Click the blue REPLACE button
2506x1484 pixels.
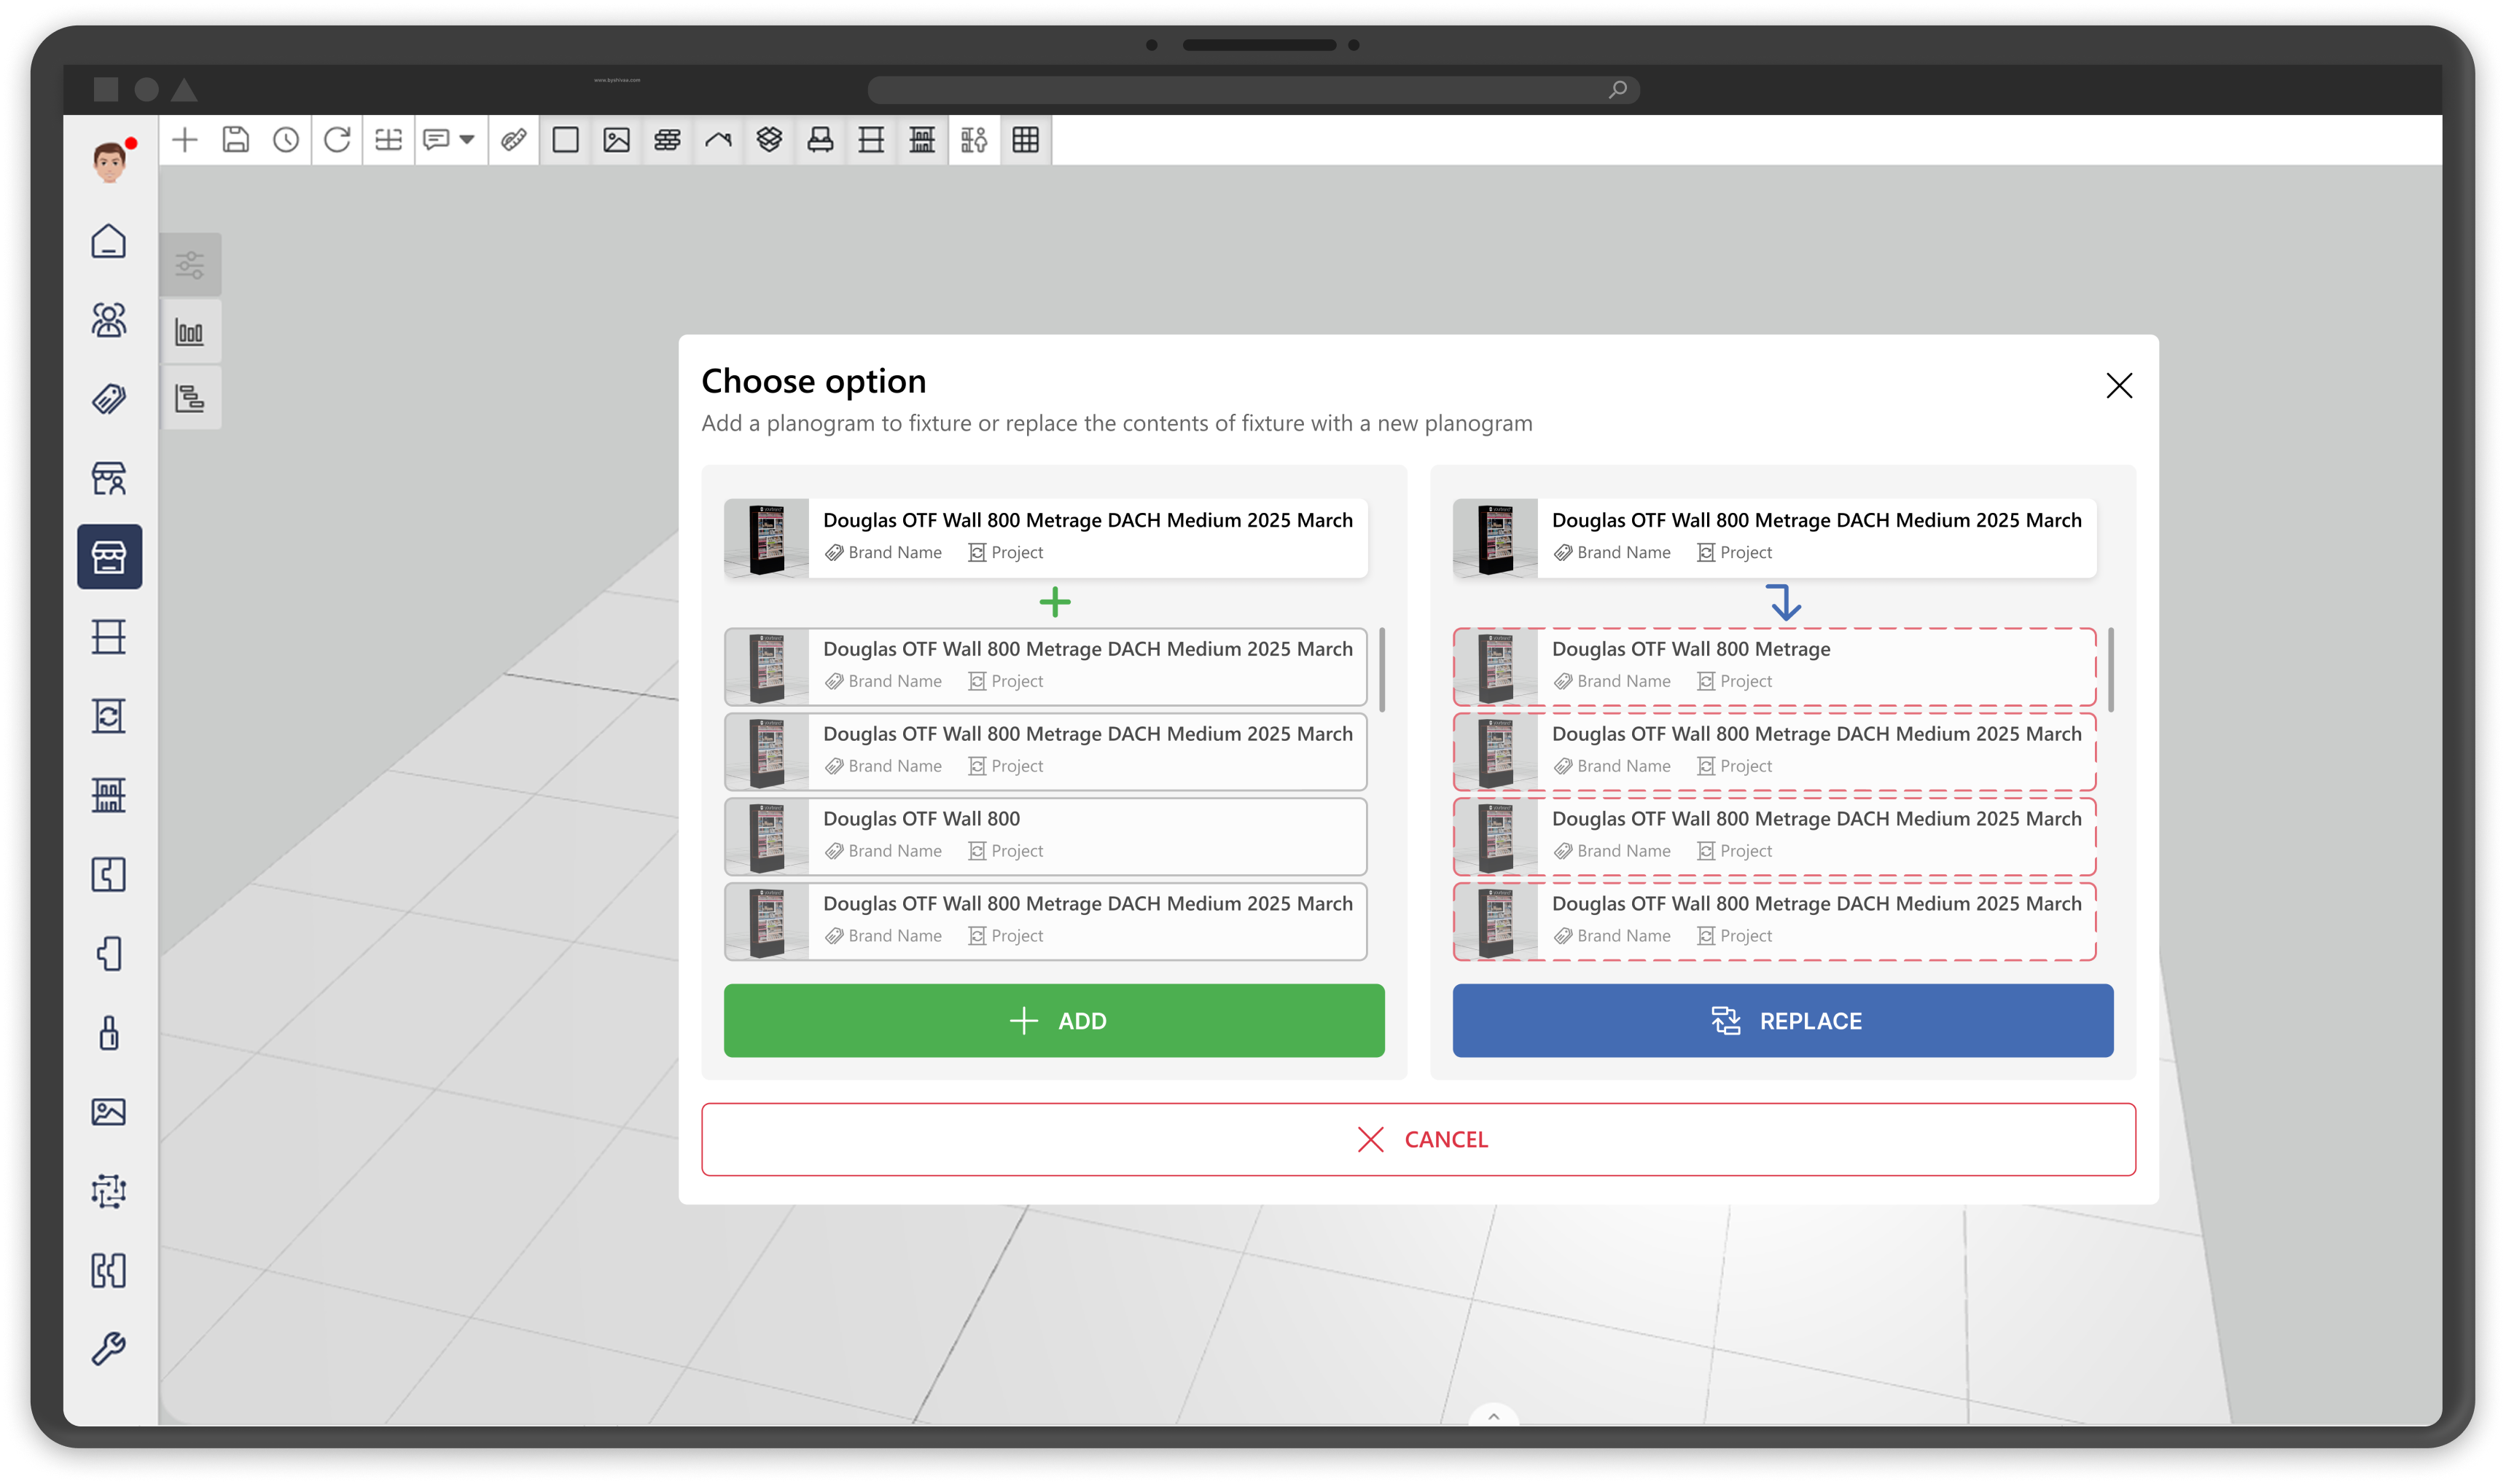click(1783, 1021)
